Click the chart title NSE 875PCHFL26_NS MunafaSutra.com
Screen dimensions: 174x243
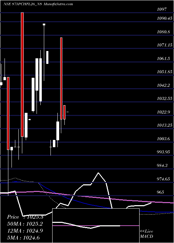click(38, 4)
